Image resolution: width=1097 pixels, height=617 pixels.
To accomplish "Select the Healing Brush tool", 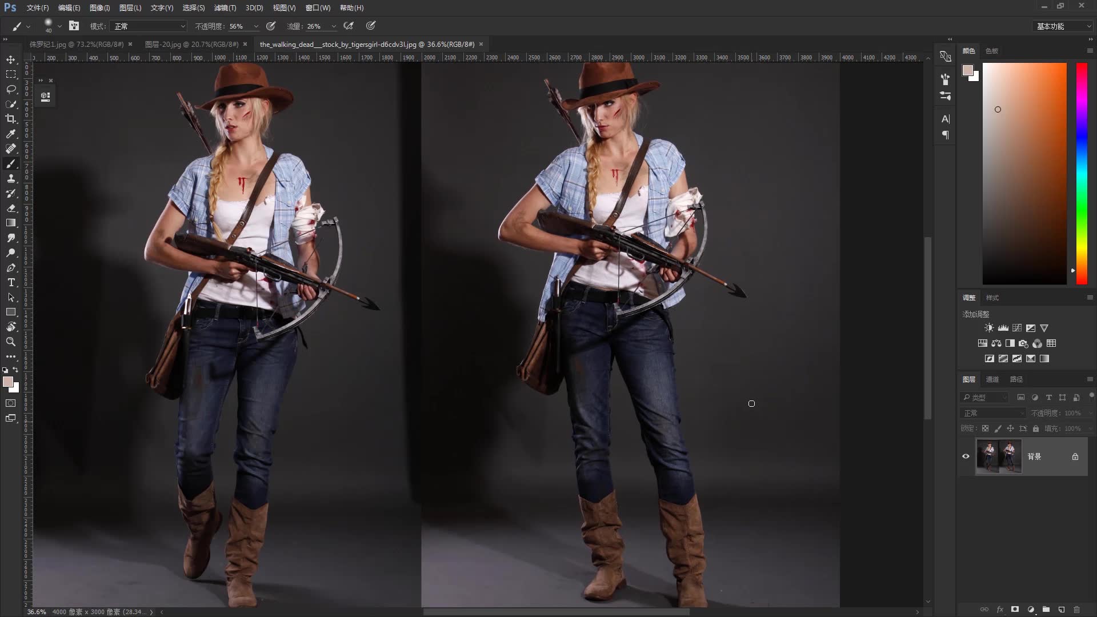I will pos(11,149).
